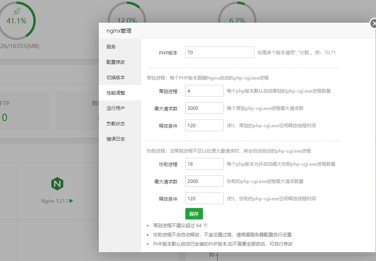Edit the 最大请求数 field showing 2000
Viewport: 376px width, 261px height.
[204, 181]
